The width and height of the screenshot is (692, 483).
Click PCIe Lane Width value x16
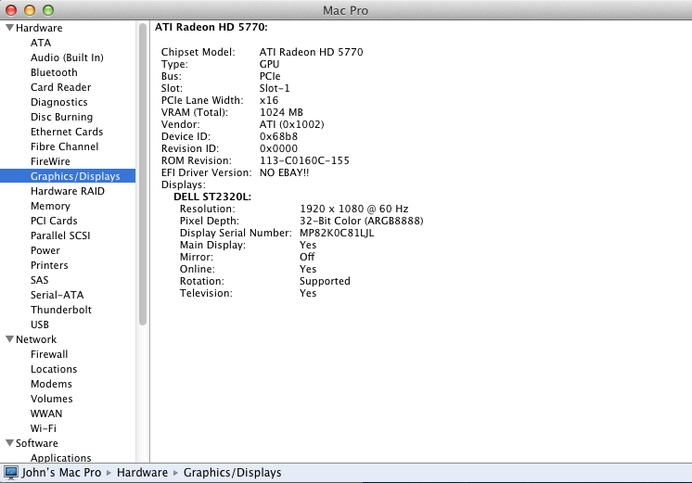point(269,100)
